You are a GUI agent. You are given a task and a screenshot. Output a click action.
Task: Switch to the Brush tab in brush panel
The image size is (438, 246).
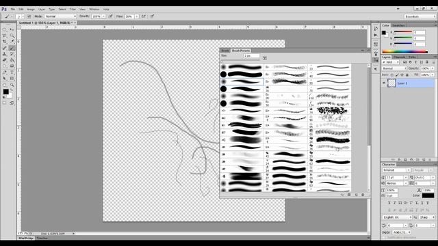point(225,51)
